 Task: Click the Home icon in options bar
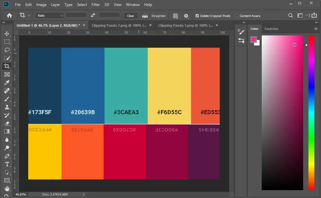point(9,16)
